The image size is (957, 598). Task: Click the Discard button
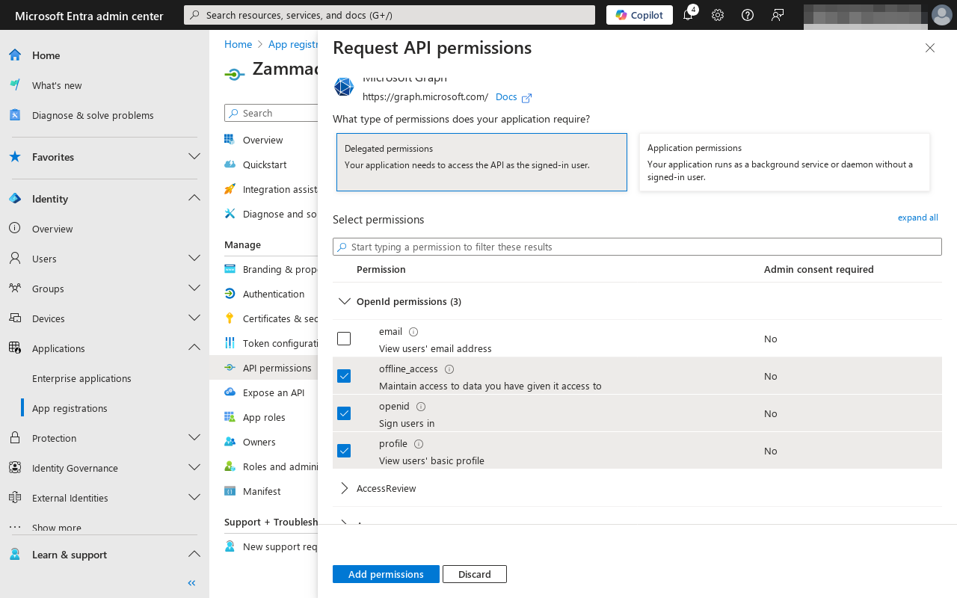tap(475, 574)
